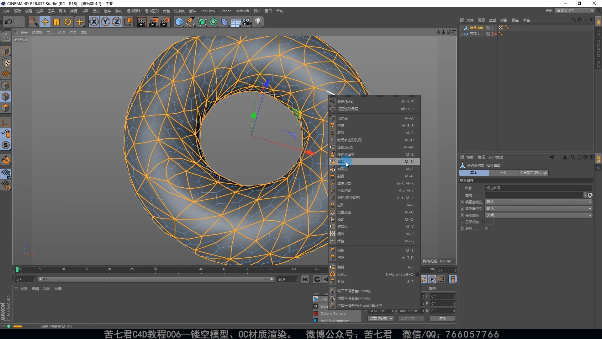Viewport: 602px width, 339px height.
Task: Select the 基本 attribute tab
Action: (474, 173)
